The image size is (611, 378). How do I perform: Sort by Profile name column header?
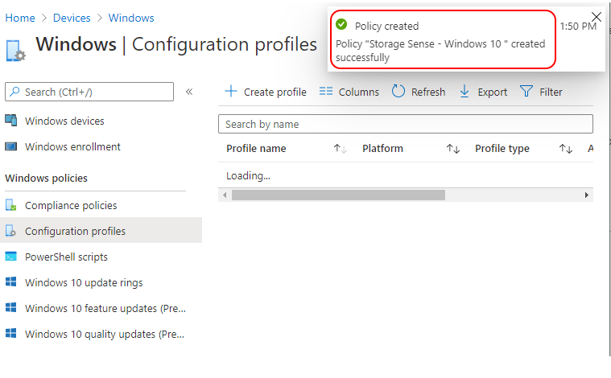256,148
